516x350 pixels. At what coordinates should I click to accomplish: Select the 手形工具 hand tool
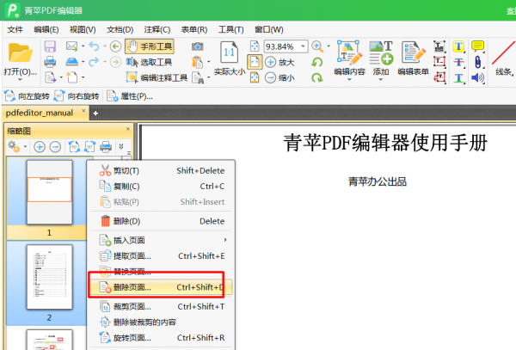point(150,46)
